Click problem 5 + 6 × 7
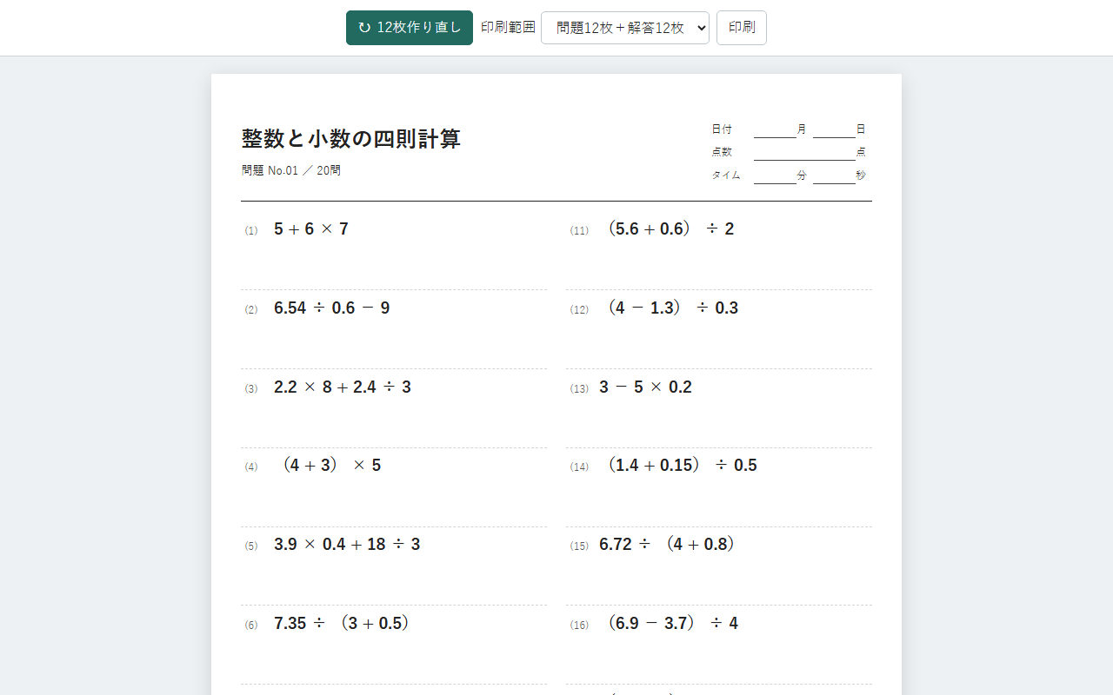 pos(311,229)
